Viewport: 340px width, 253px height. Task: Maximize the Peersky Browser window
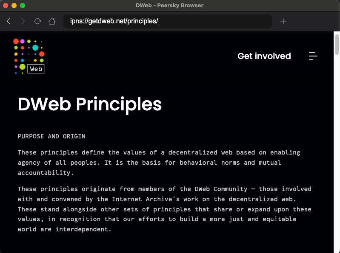pos(23,6)
